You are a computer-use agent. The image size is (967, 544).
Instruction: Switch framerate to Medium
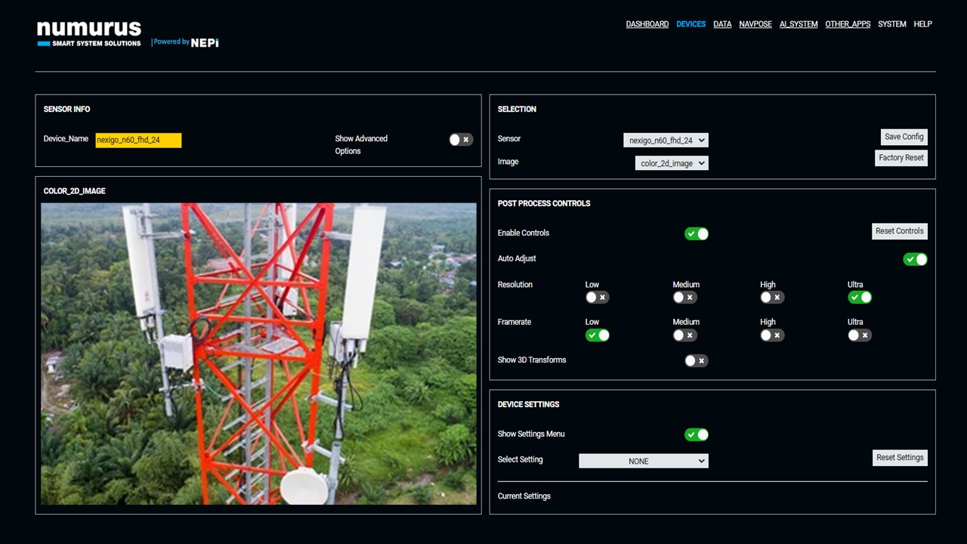click(x=684, y=335)
